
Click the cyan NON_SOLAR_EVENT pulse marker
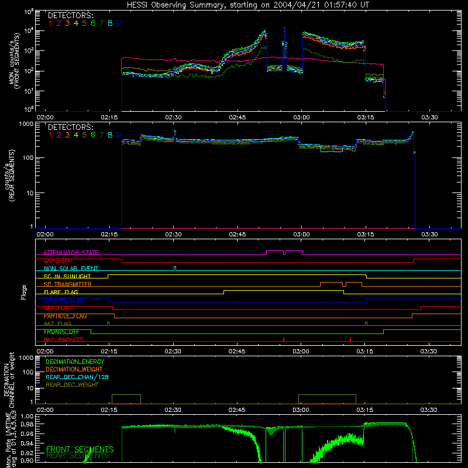point(175,268)
